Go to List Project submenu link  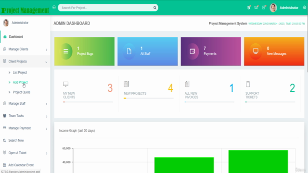[20, 73]
